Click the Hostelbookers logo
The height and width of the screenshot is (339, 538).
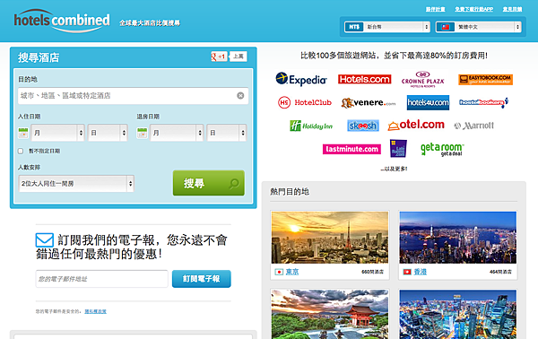[x=484, y=102]
